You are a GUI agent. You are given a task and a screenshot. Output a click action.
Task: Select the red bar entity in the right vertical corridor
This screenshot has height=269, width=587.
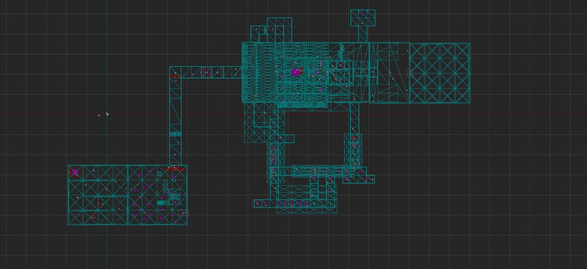click(355, 137)
